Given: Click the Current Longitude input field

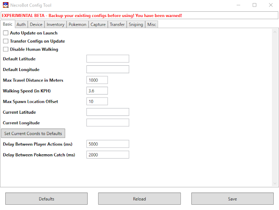Looking at the screenshot, I should coord(108,123).
